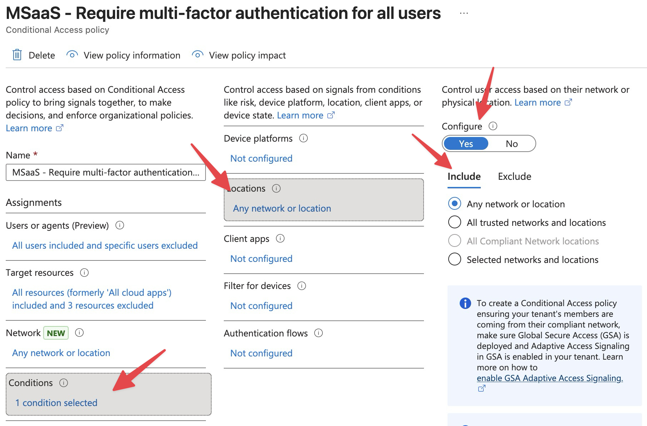647x426 pixels.
Task: Select All trusted networks and locations radio
Action: click(455, 222)
